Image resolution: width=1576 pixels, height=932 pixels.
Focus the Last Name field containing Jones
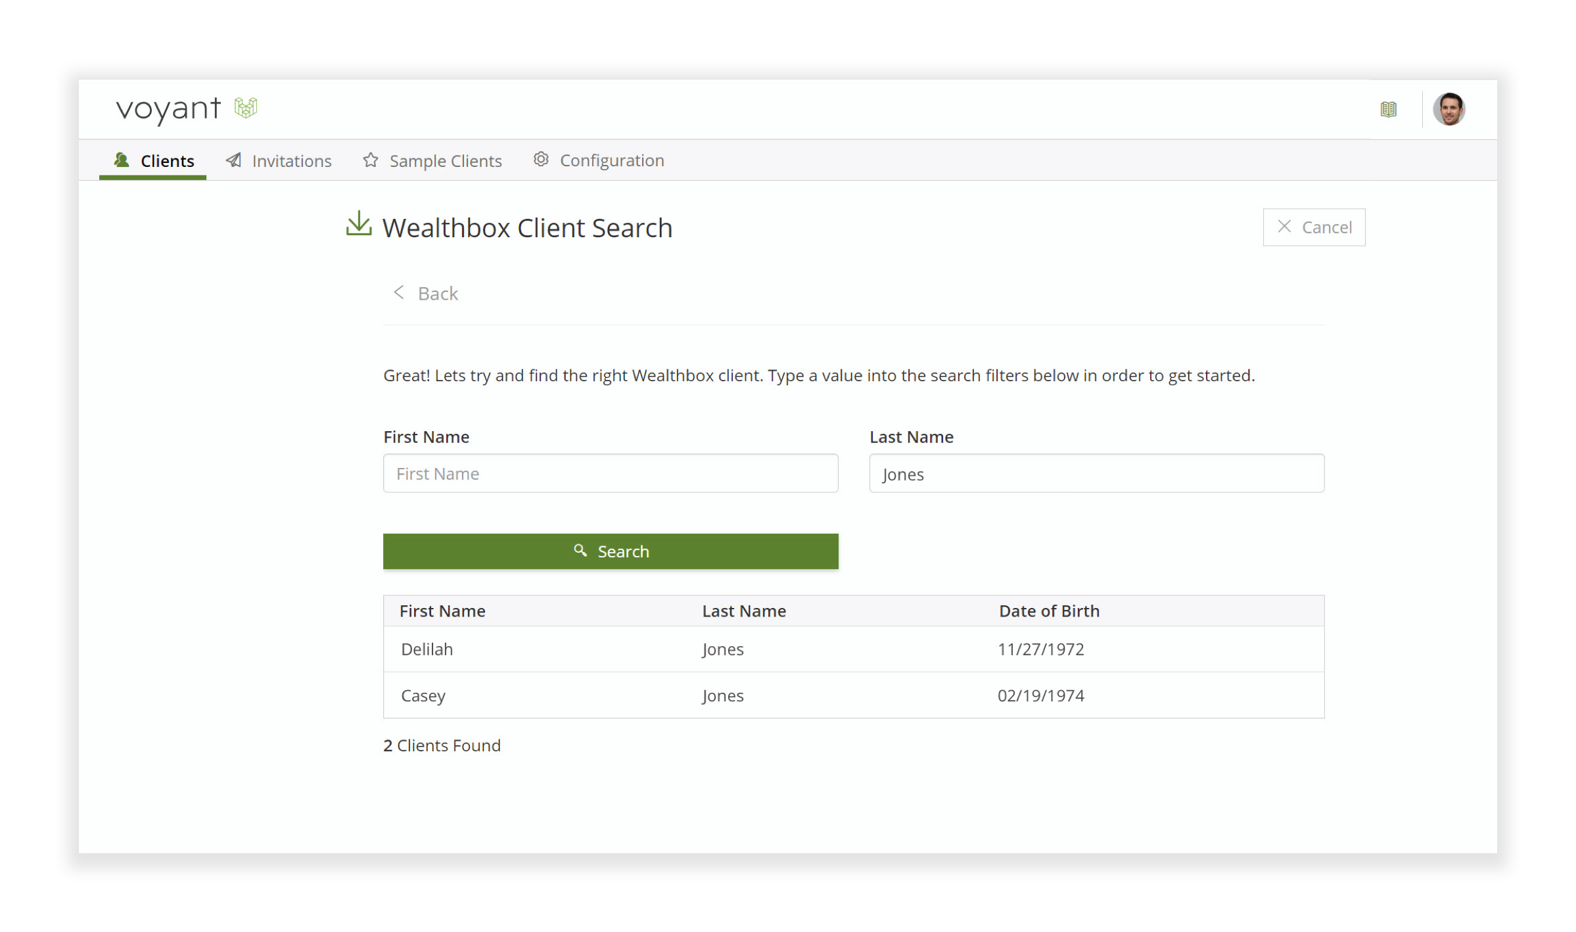(x=1096, y=473)
